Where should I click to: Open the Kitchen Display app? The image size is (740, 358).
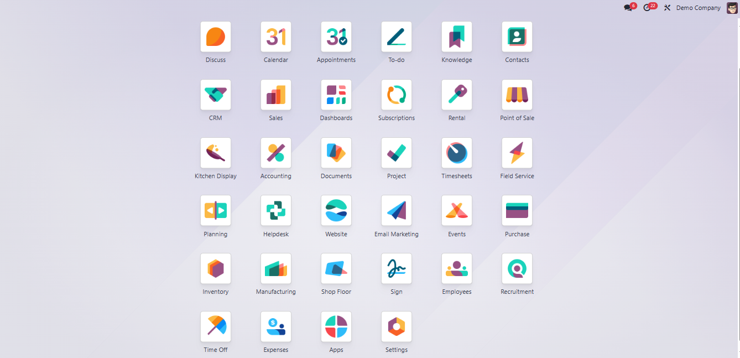click(215, 153)
